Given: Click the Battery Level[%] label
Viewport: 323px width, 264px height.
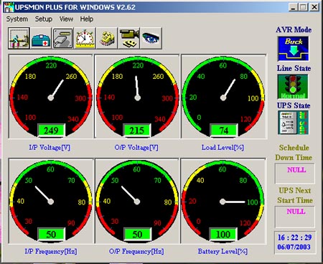Looking at the screenshot, I should pyautogui.click(x=223, y=251).
